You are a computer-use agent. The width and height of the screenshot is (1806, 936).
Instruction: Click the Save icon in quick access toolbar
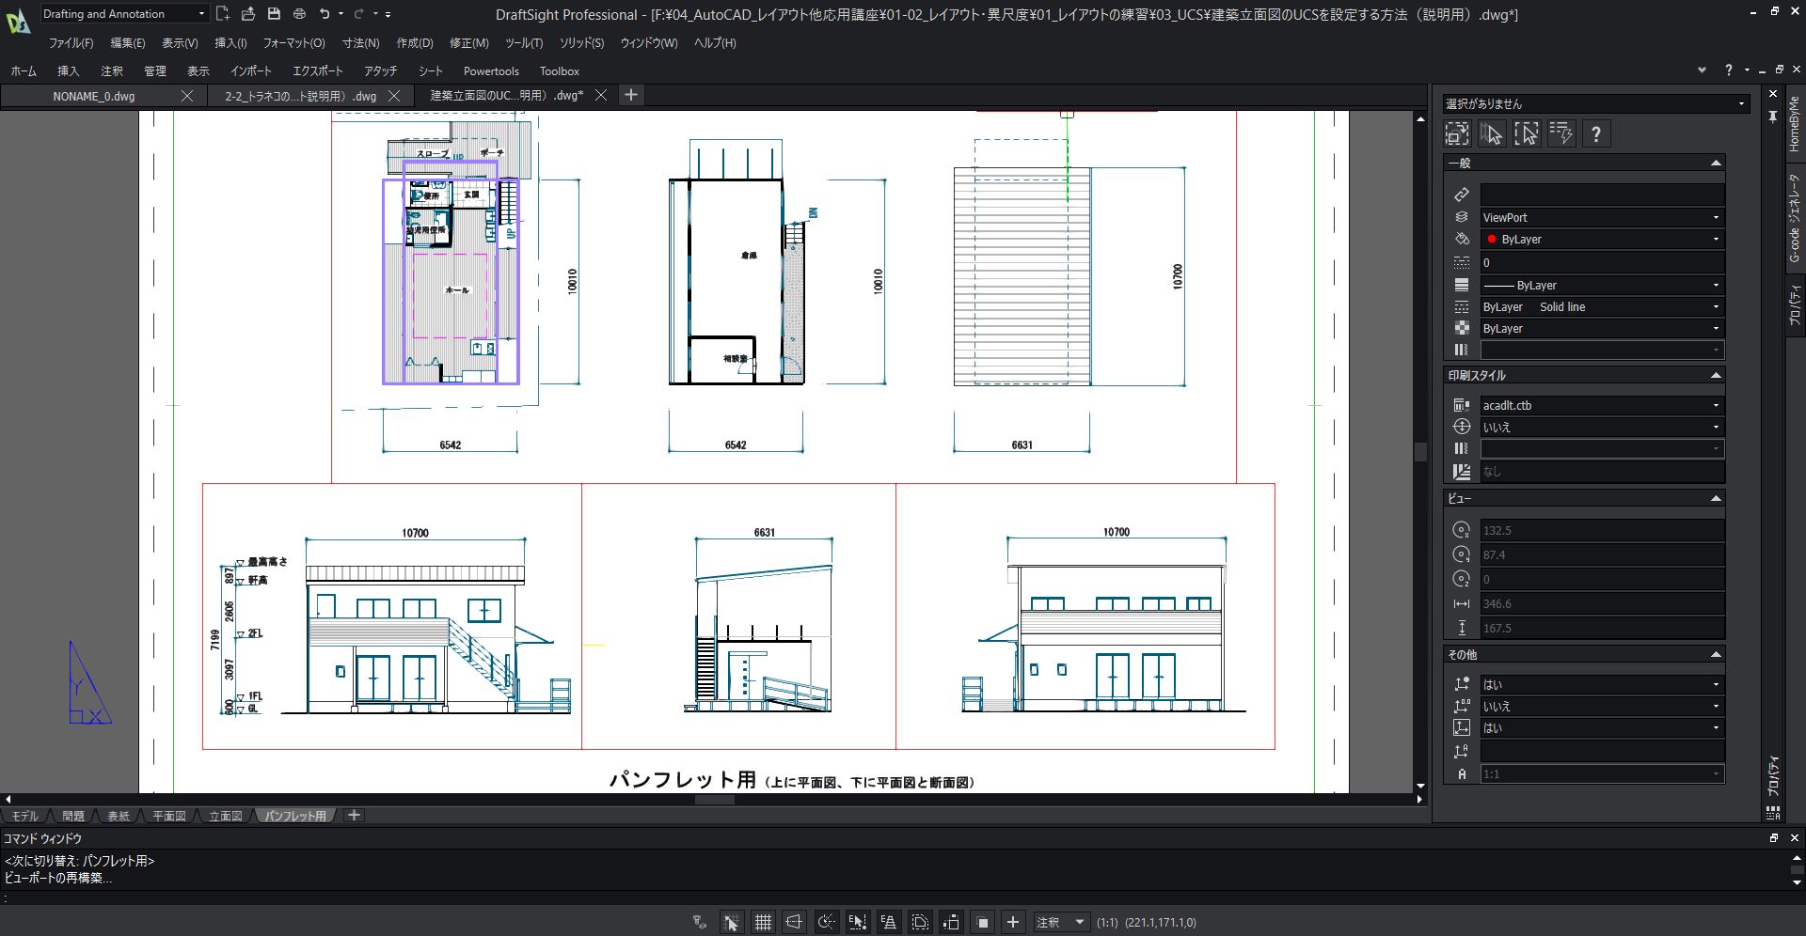point(274,14)
